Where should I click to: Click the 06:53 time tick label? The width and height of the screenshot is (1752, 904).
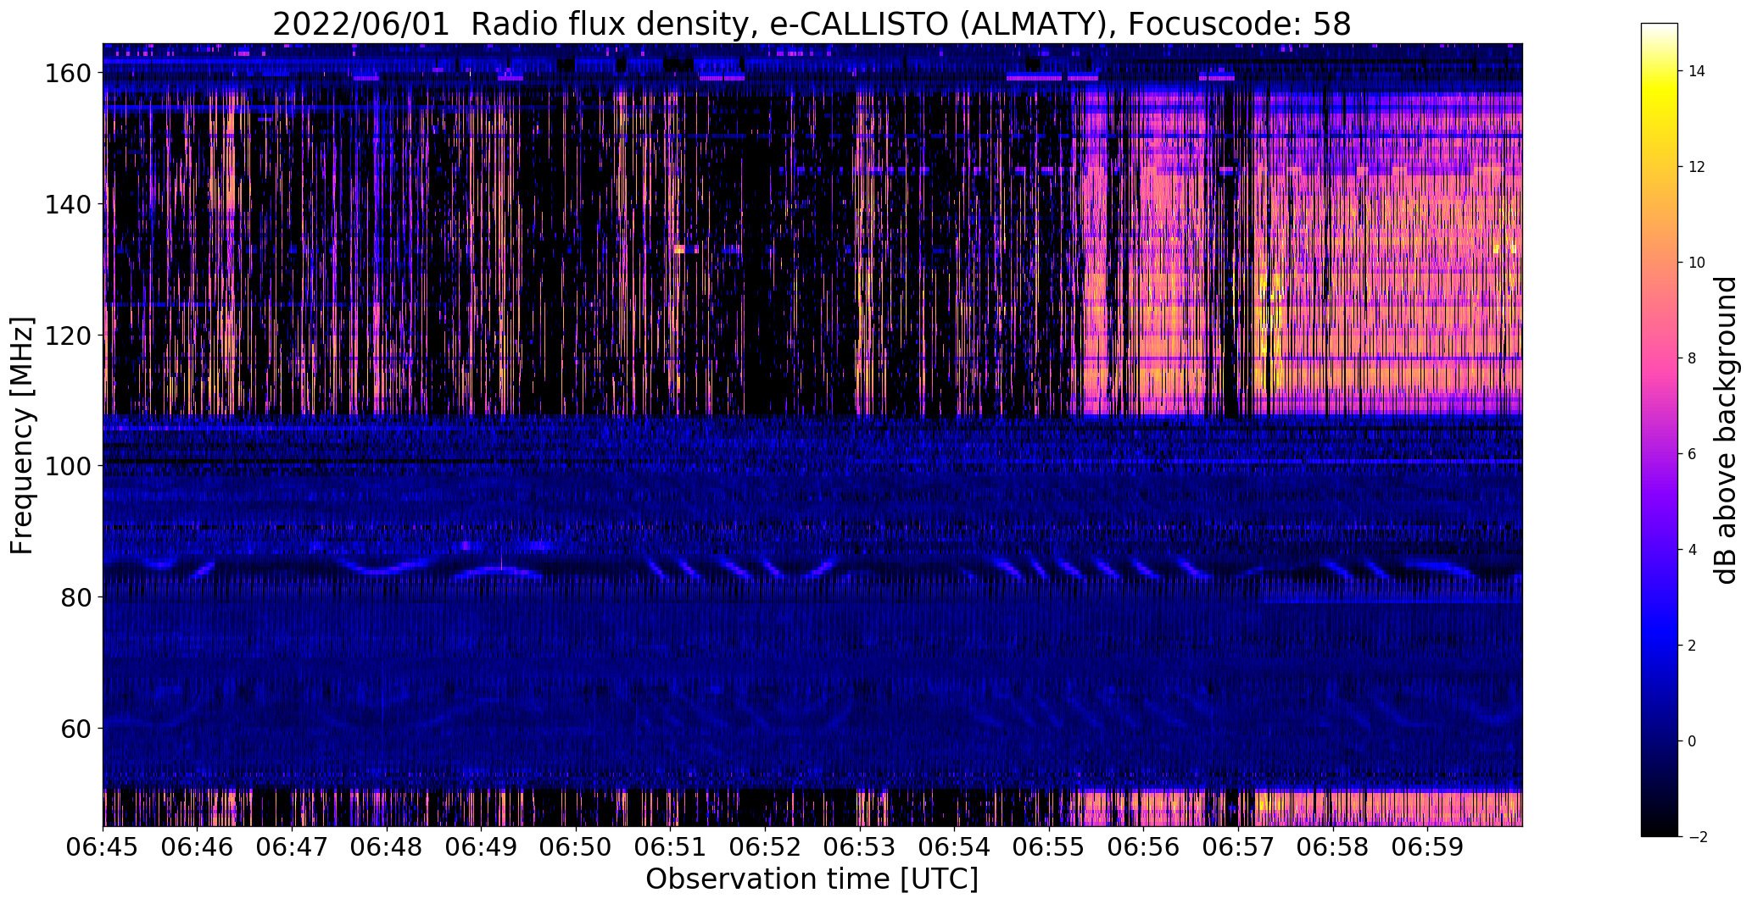[860, 846]
